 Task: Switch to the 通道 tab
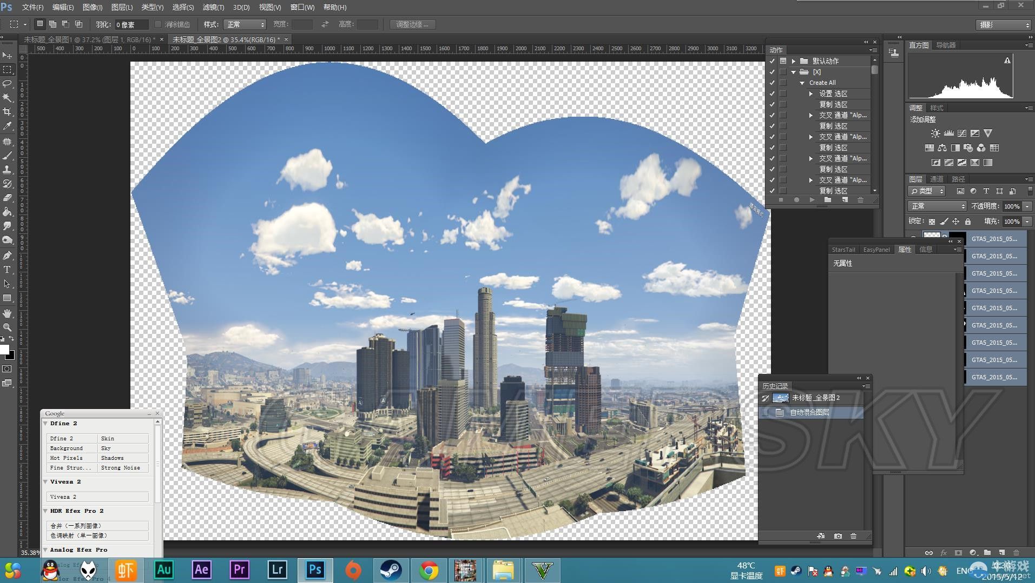pos(937,179)
